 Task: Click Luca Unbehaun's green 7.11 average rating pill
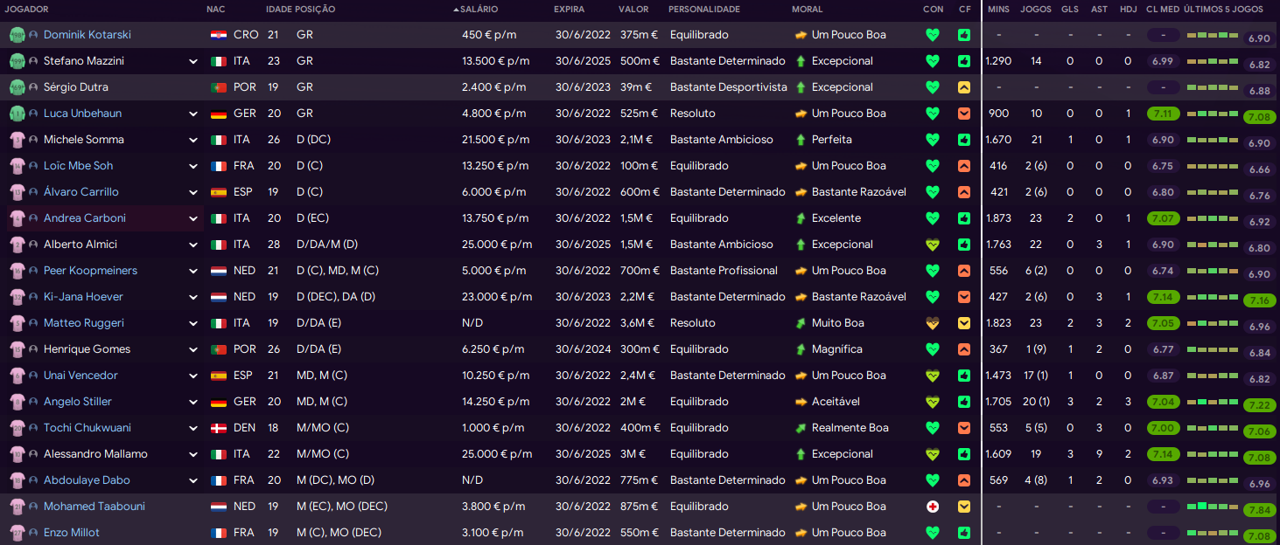pos(1163,114)
